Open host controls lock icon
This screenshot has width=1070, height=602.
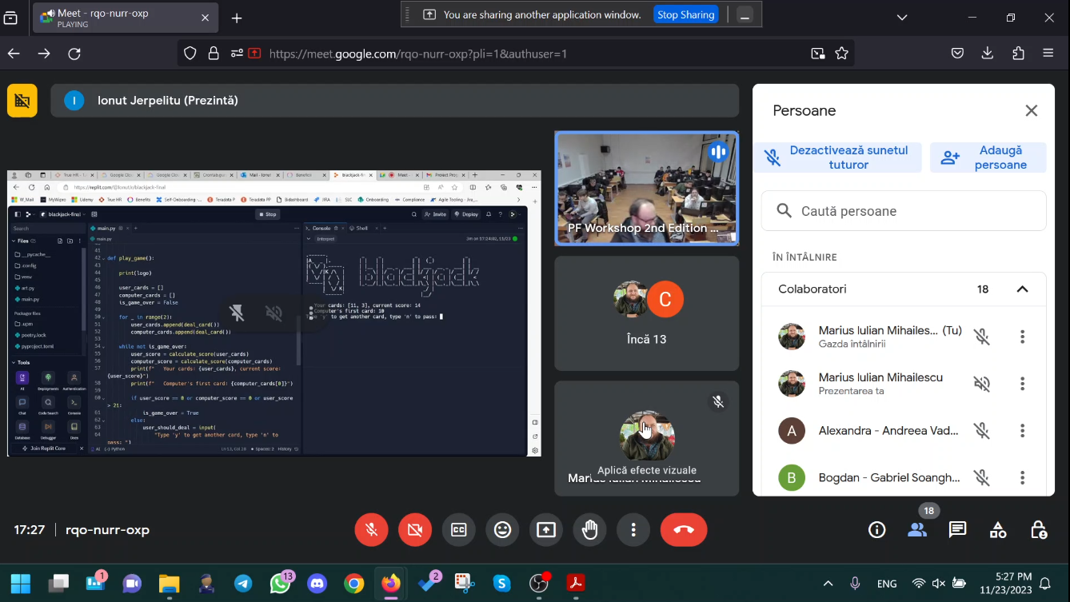click(1038, 530)
